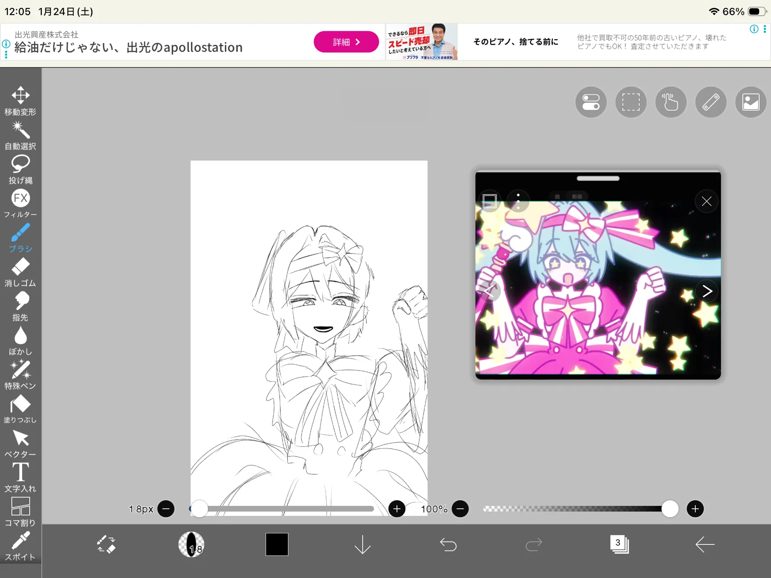771x578 pixels.
Task: Toggle the quick settings switch button
Action: click(x=591, y=102)
